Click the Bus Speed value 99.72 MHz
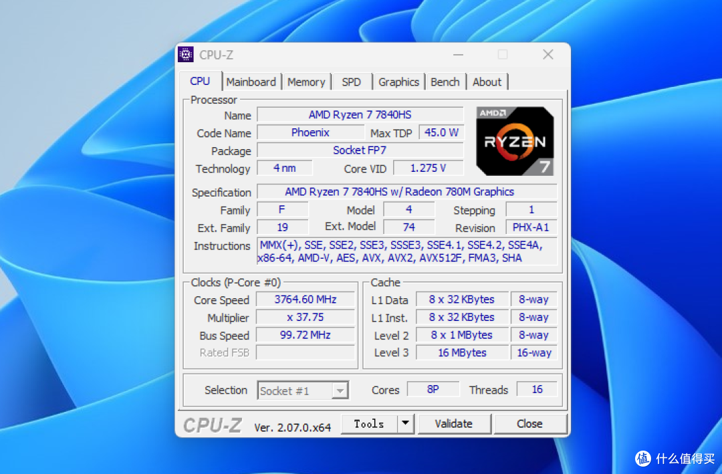722x474 pixels. pos(306,335)
